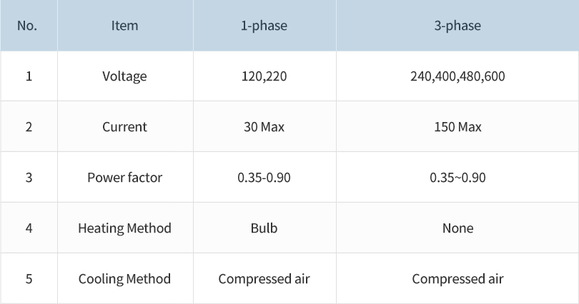Click row number 4 in the table
Viewport: 579px width, 304px height.
coord(29,228)
